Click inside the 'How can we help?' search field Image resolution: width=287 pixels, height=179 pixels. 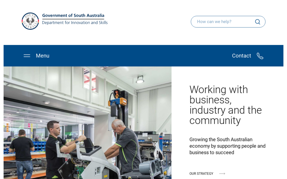coord(221,22)
